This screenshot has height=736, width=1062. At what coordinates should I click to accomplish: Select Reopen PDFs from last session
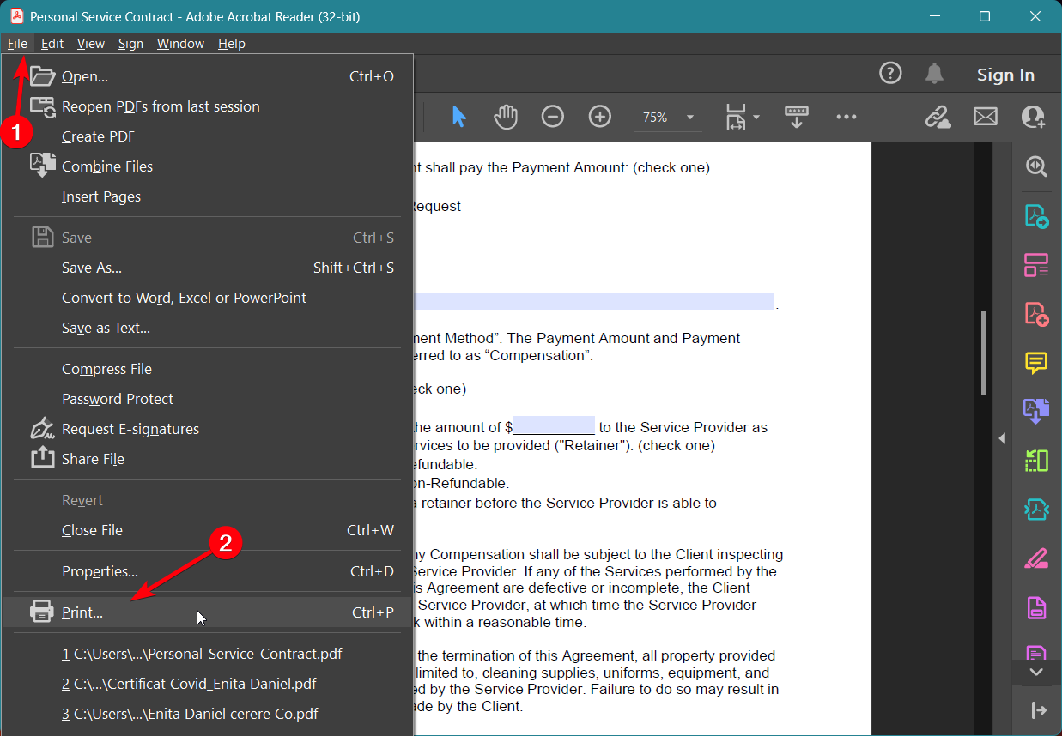[x=208, y=106]
